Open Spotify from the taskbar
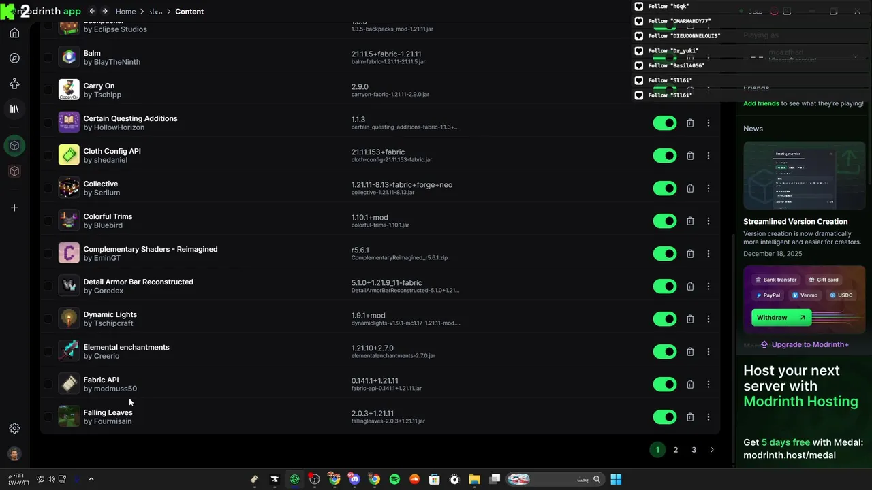 (x=394, y=479)
